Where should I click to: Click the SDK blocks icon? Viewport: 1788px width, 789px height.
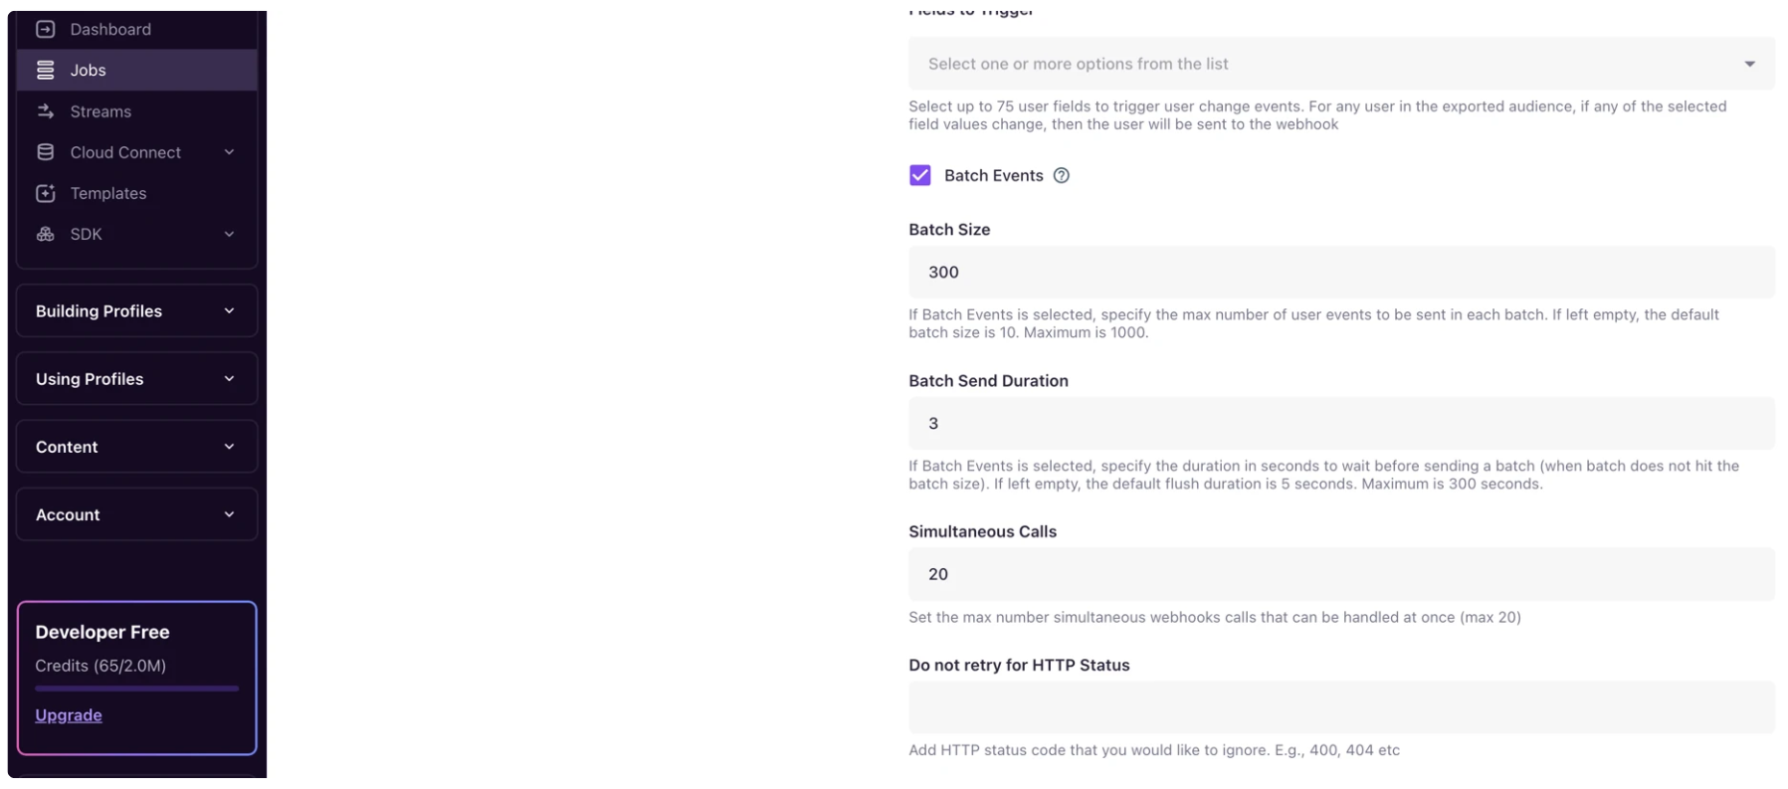click(x=46, y=234)
